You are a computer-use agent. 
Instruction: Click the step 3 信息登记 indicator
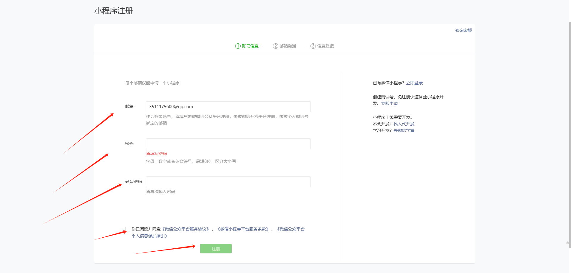click(322, 46)
